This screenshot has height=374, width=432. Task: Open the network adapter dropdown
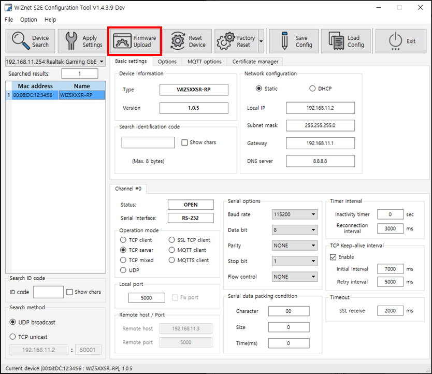pos(55,62)
